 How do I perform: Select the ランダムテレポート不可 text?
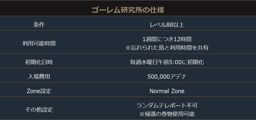[167, 105]
